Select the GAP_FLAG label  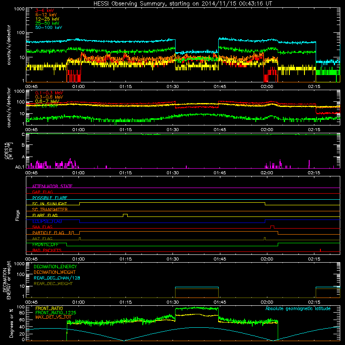coord(42,192)
